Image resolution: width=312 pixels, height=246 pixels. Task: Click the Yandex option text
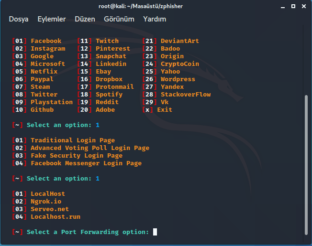[172, 87]
